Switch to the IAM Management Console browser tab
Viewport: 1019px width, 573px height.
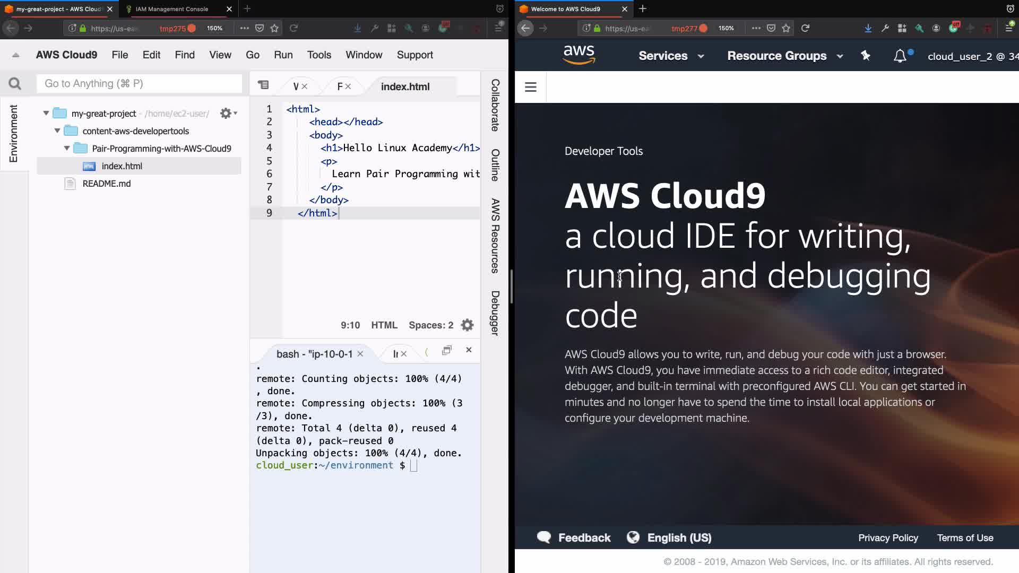pyautogui.click(x=172, y=9)
